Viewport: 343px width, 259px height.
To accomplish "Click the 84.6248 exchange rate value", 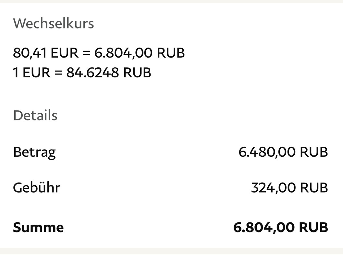I will tap(92, 73).
